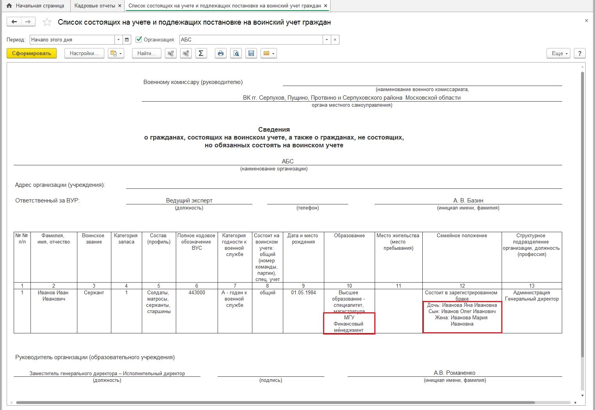Select the cell Иванов Иван Иванович
This screenshot has width=595, height=410.
tap(54, 311)
